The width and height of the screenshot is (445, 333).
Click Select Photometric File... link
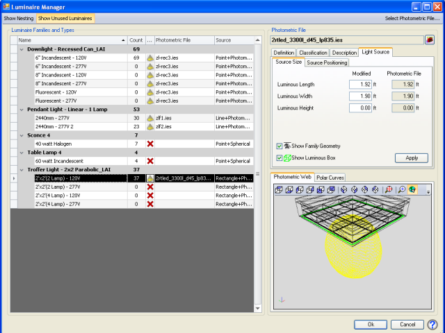point(412,19)
